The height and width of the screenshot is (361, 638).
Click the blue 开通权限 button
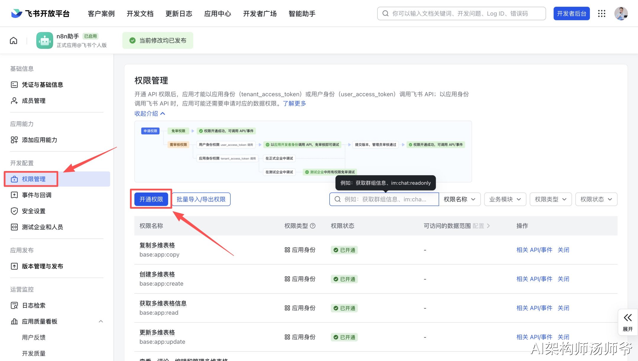pyautogui.click(x=151, y=199)
